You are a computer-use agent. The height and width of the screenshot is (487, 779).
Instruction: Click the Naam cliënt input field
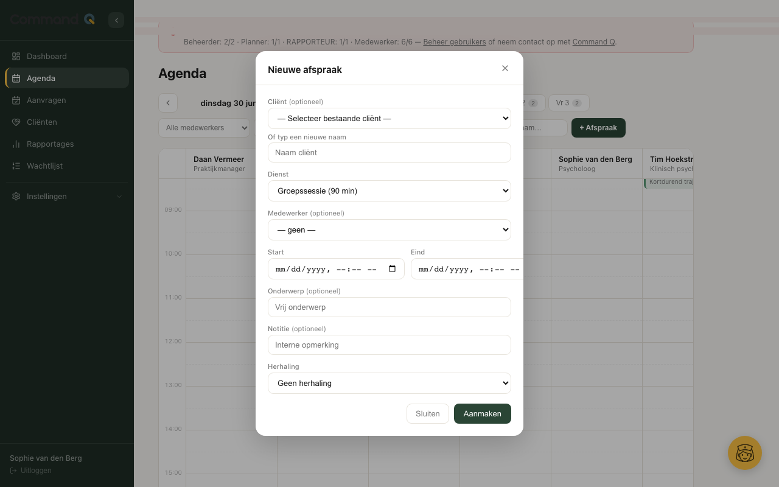click(389, 152)
